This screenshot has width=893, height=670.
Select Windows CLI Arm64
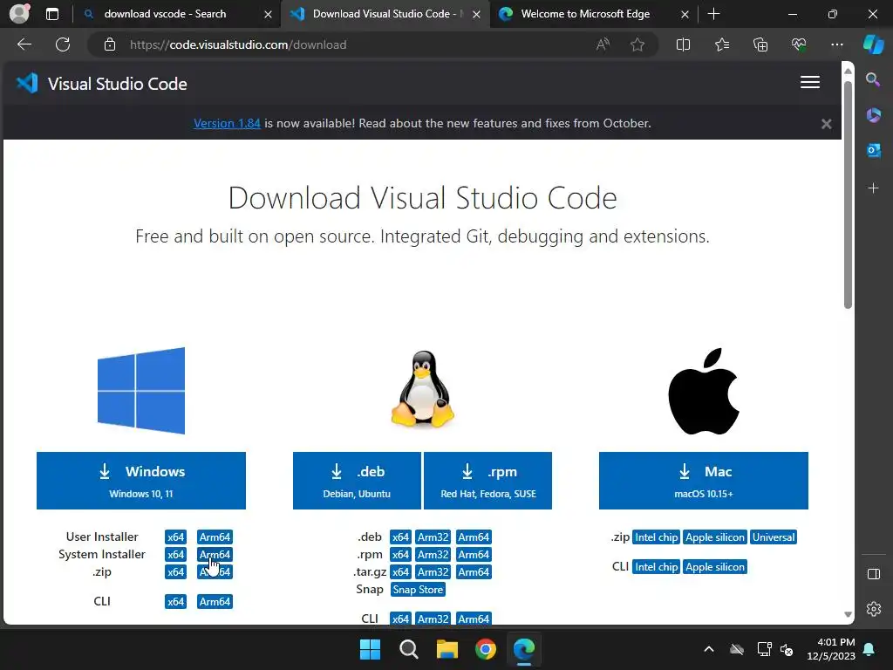click(215, 601)
